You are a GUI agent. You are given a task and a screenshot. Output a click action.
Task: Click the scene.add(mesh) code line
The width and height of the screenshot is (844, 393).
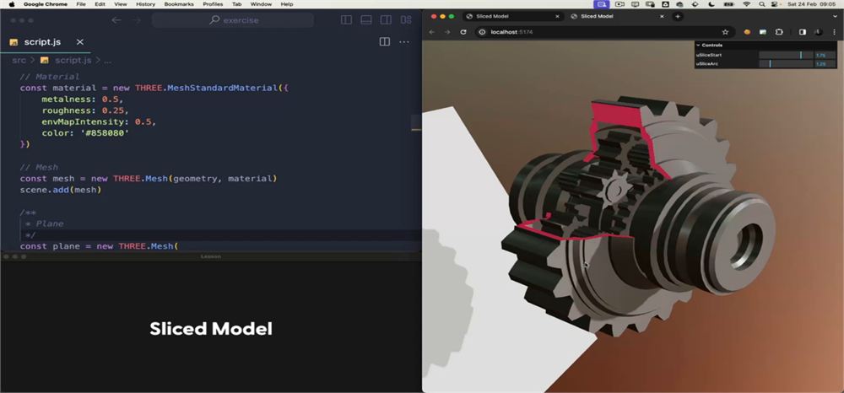[60, 190]
